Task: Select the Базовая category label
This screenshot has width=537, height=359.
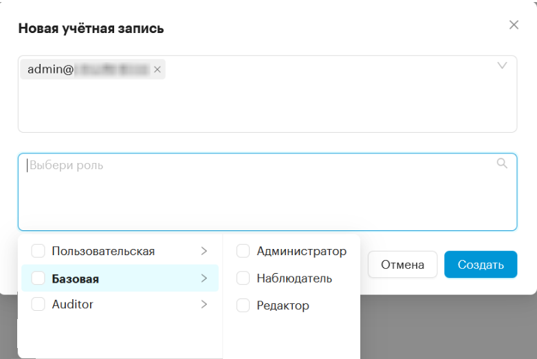Action: pyautogui.click(x=76, y=279)
